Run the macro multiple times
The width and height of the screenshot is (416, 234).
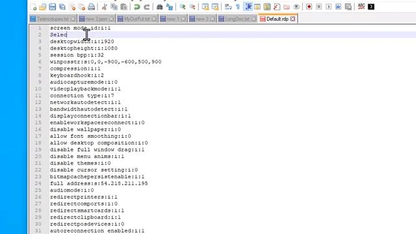tap(338, 7)
